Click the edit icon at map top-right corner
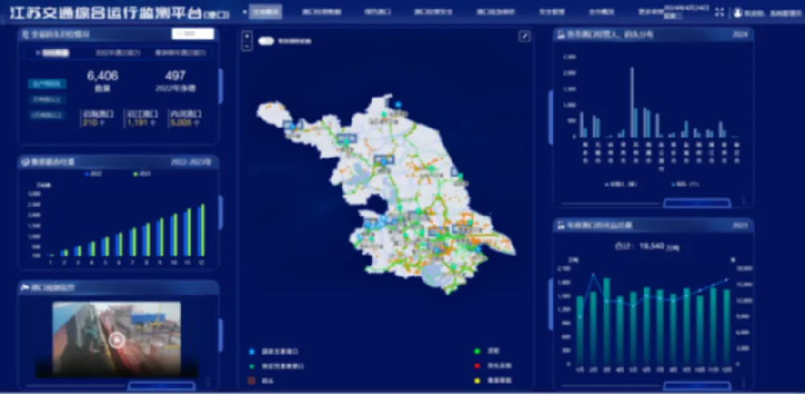 [x=524, y=36]
